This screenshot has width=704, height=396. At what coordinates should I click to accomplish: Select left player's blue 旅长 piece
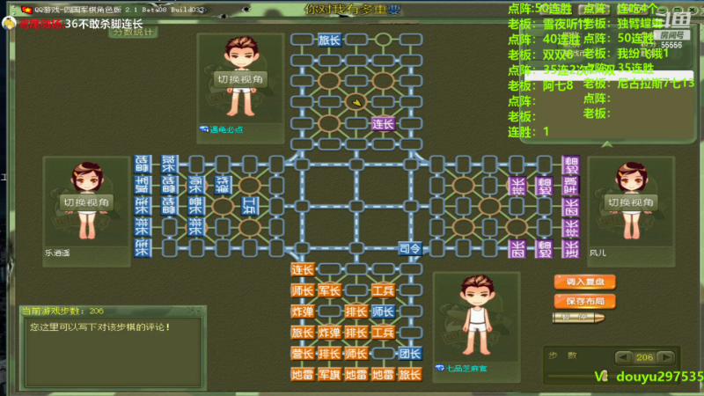pyautogui.click(x=169, y=165)
